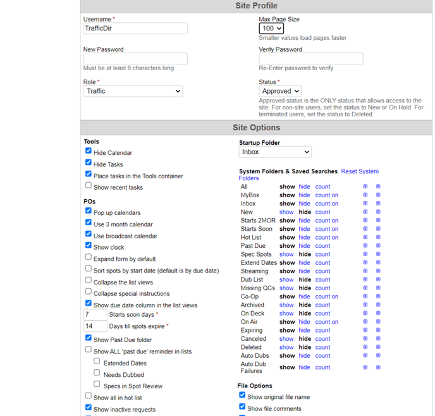Screen dimensions: 435x416
Task: Click the first blue icon in Deleted row
Action: click(365, 347)
